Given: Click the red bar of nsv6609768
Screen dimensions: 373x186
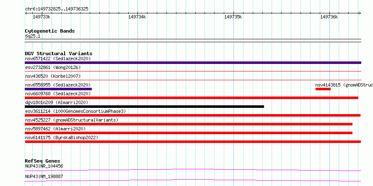Looking at the screenshot, I should click(192, 98).
